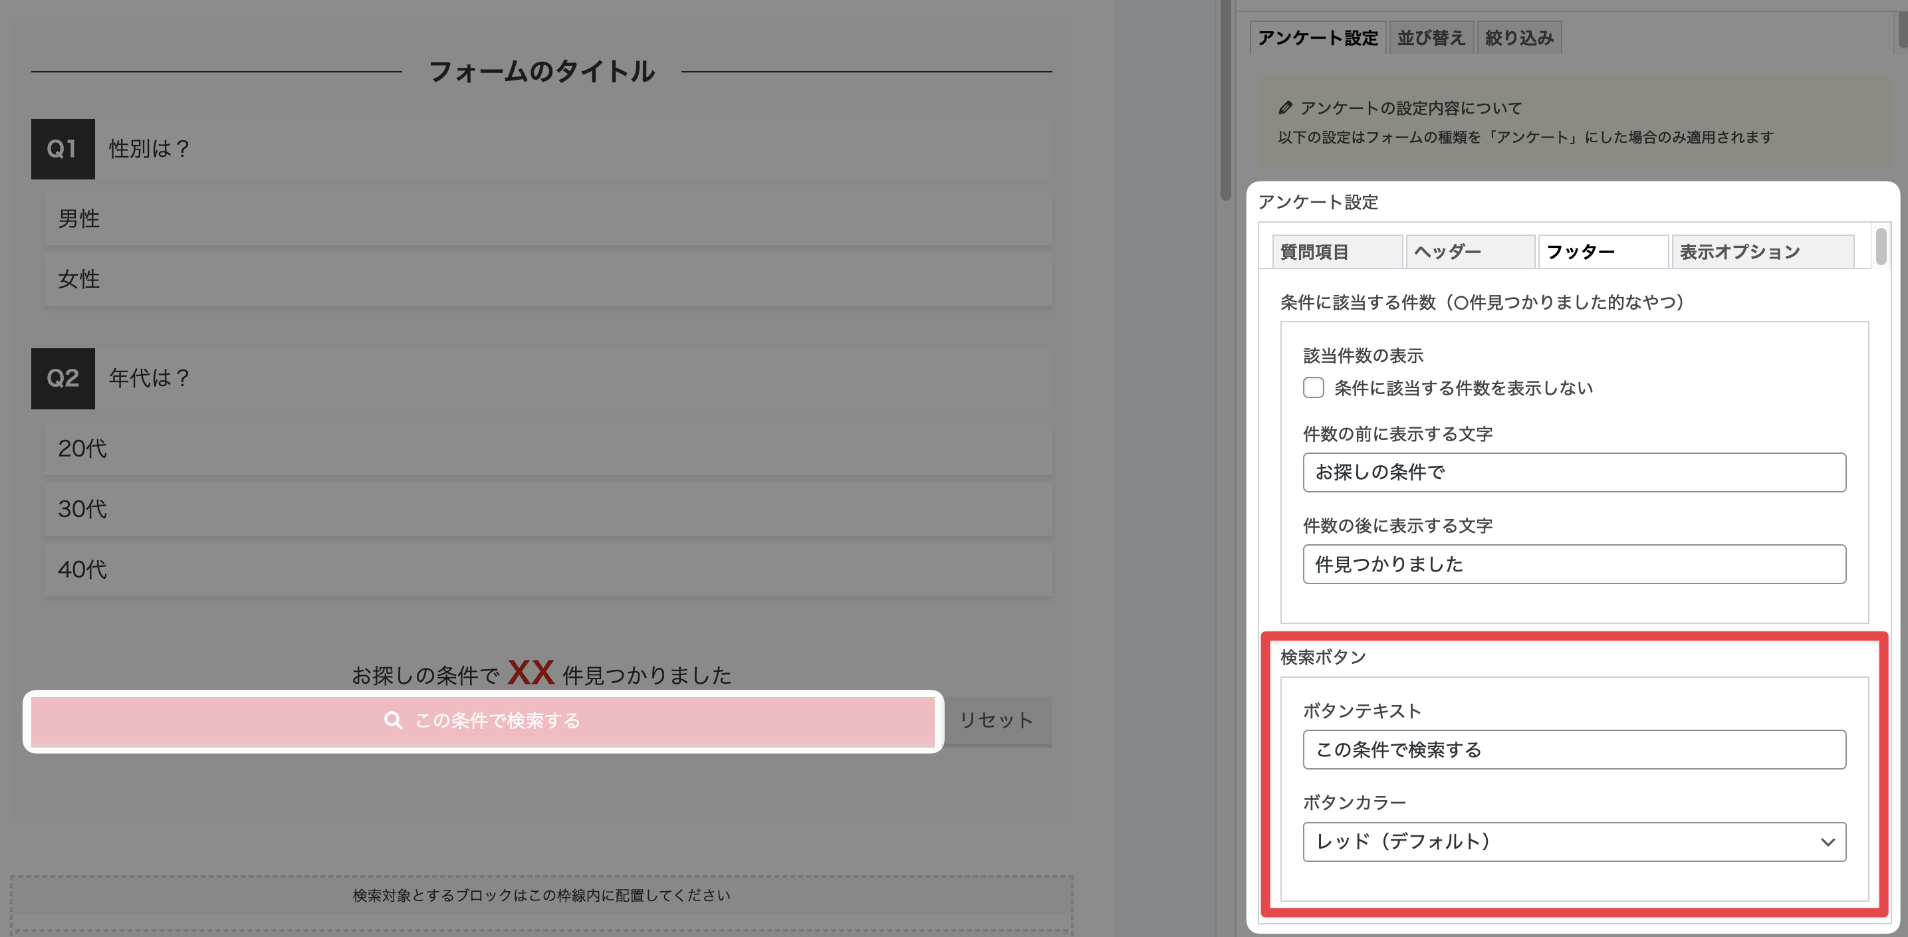Choose the 30代 option
The height and width of the screenshot is (937, 1908).
pyautogui.click(x=548, y=509)
